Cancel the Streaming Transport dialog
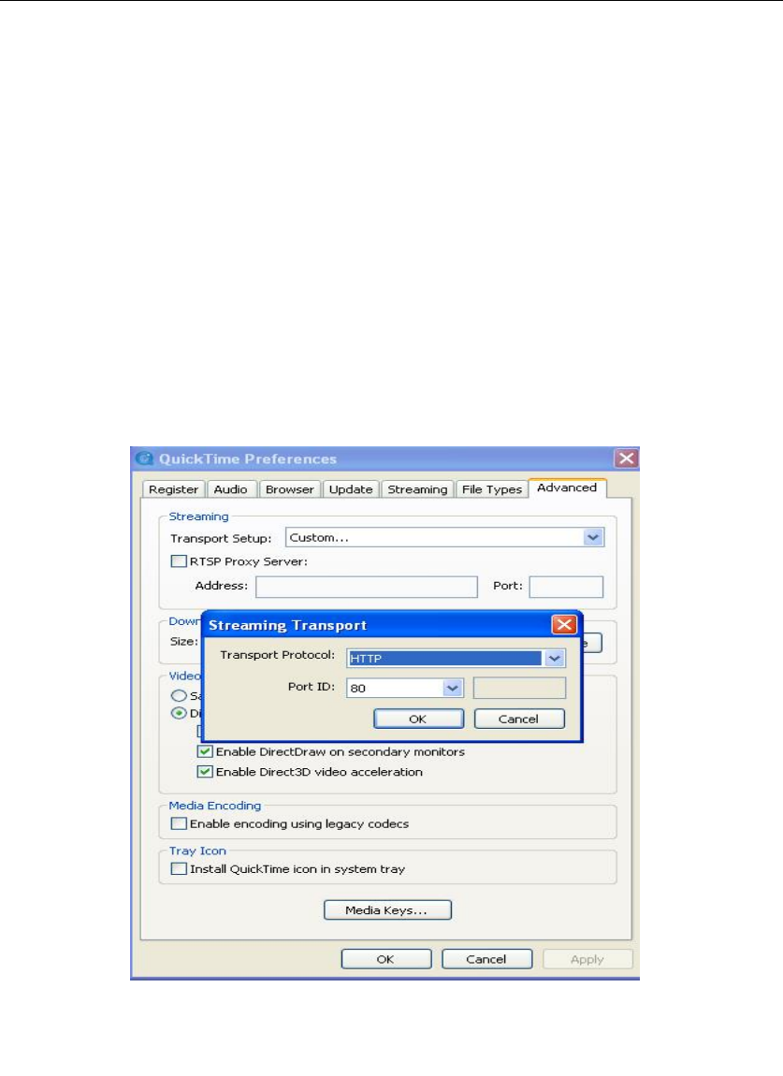 click(x=519, y=719)
